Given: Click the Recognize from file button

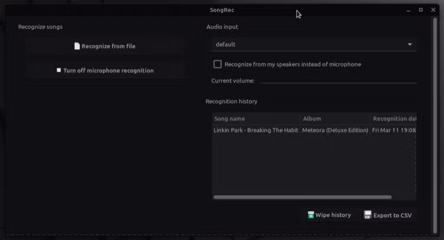Looking at the screenshot, I should pyautogui.click(x=105, y=46).
